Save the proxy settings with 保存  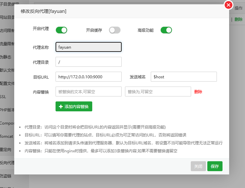pyautogui.click(x=215, y=166)
